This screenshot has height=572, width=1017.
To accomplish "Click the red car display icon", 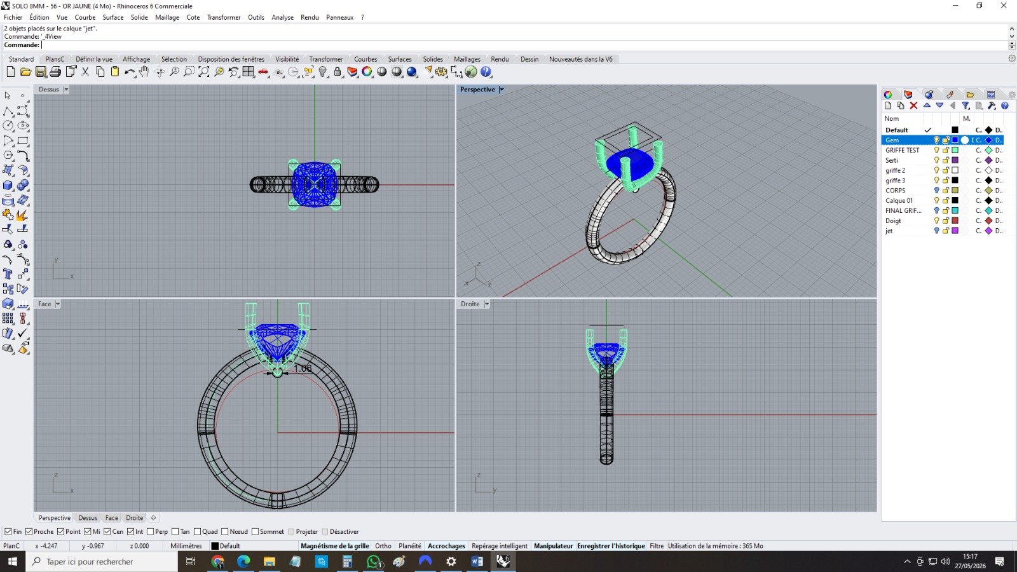I will [263, 72].
